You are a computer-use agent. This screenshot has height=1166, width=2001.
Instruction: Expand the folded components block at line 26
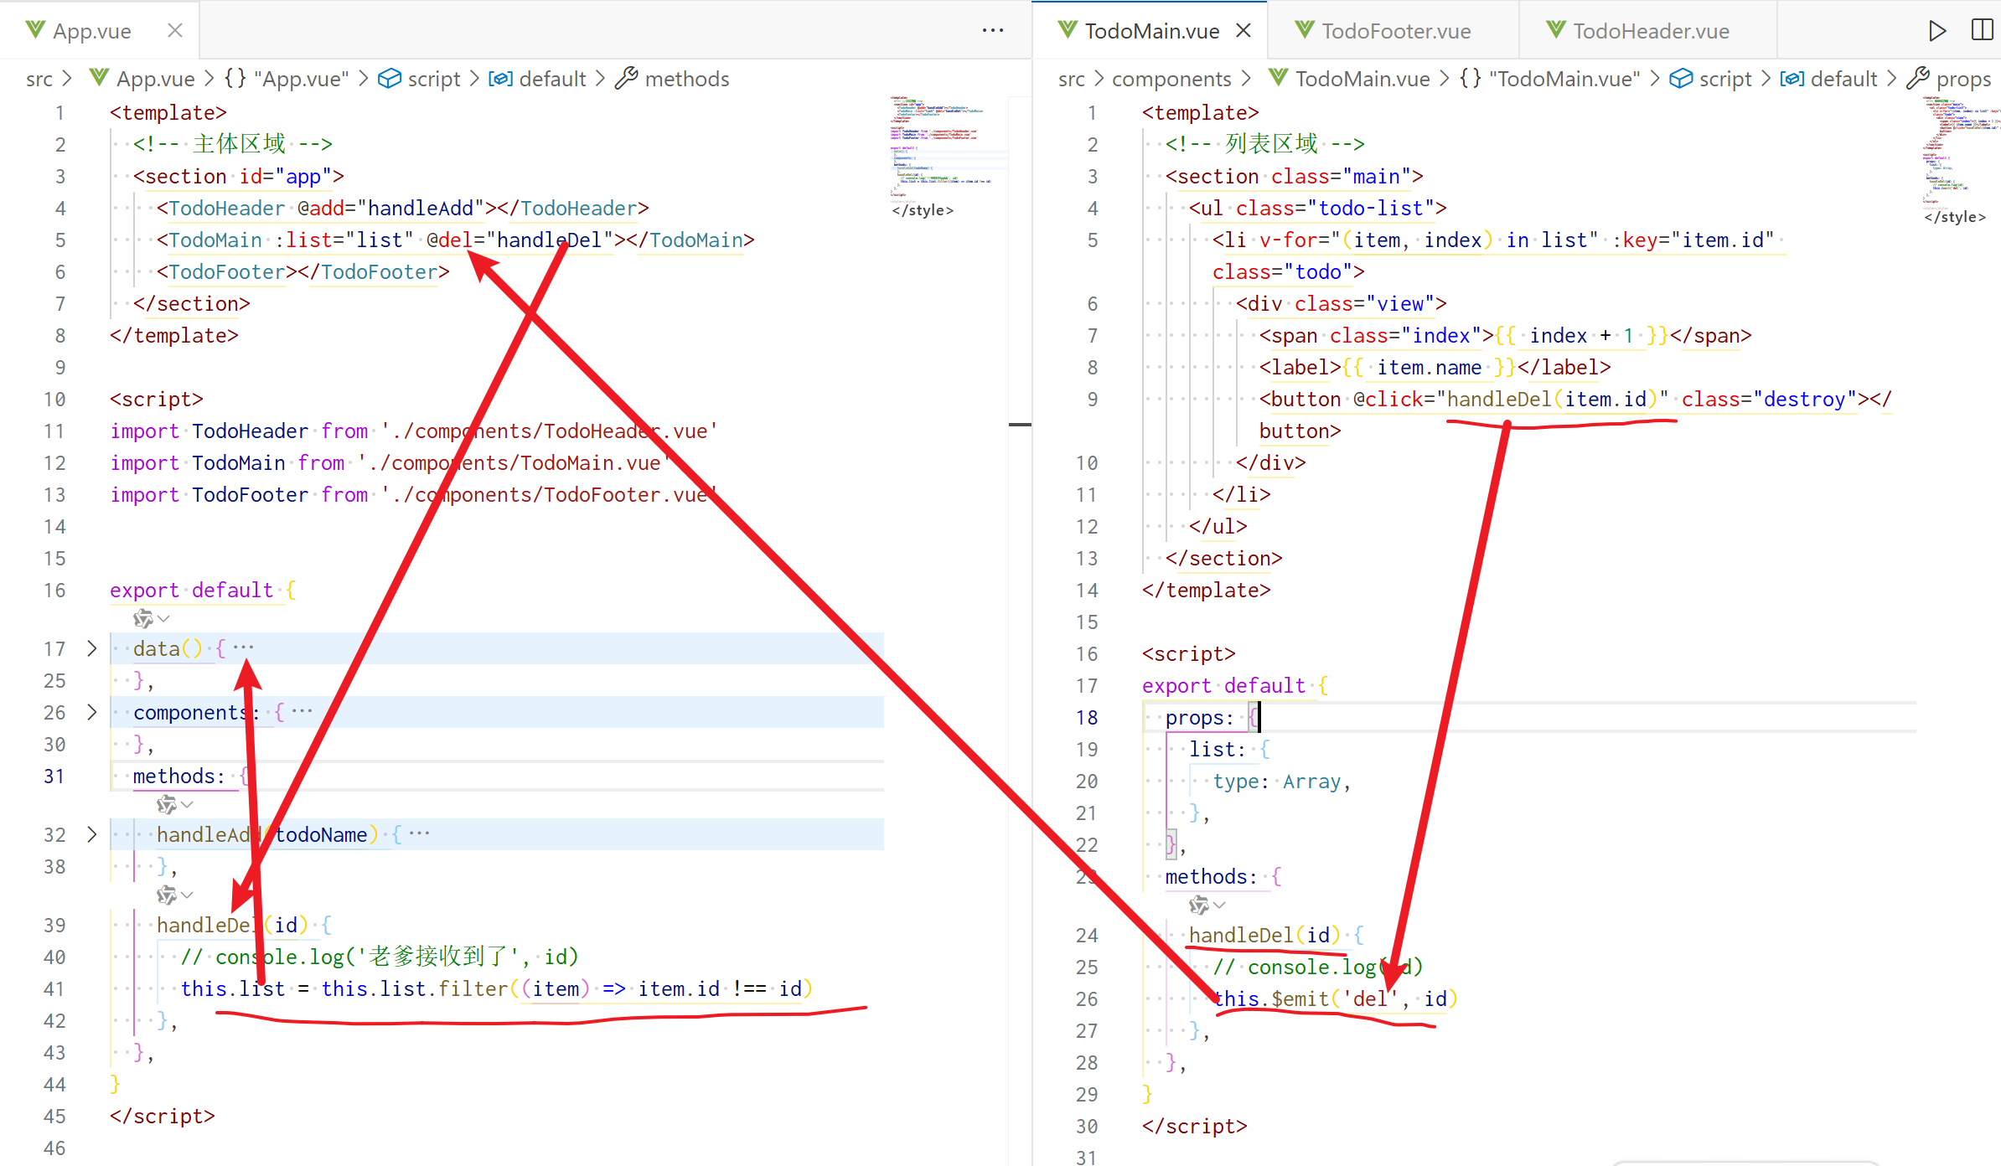(x=92, y=712)
